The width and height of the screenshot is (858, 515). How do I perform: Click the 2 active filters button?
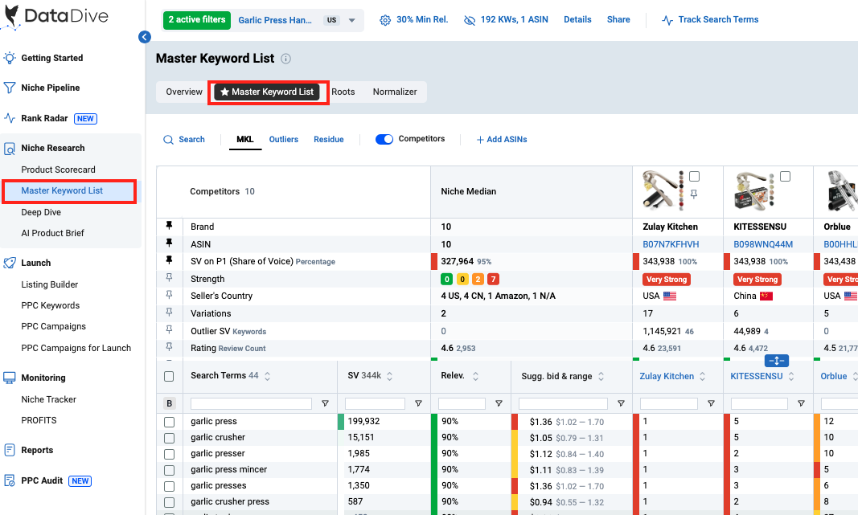pos(196,20)
